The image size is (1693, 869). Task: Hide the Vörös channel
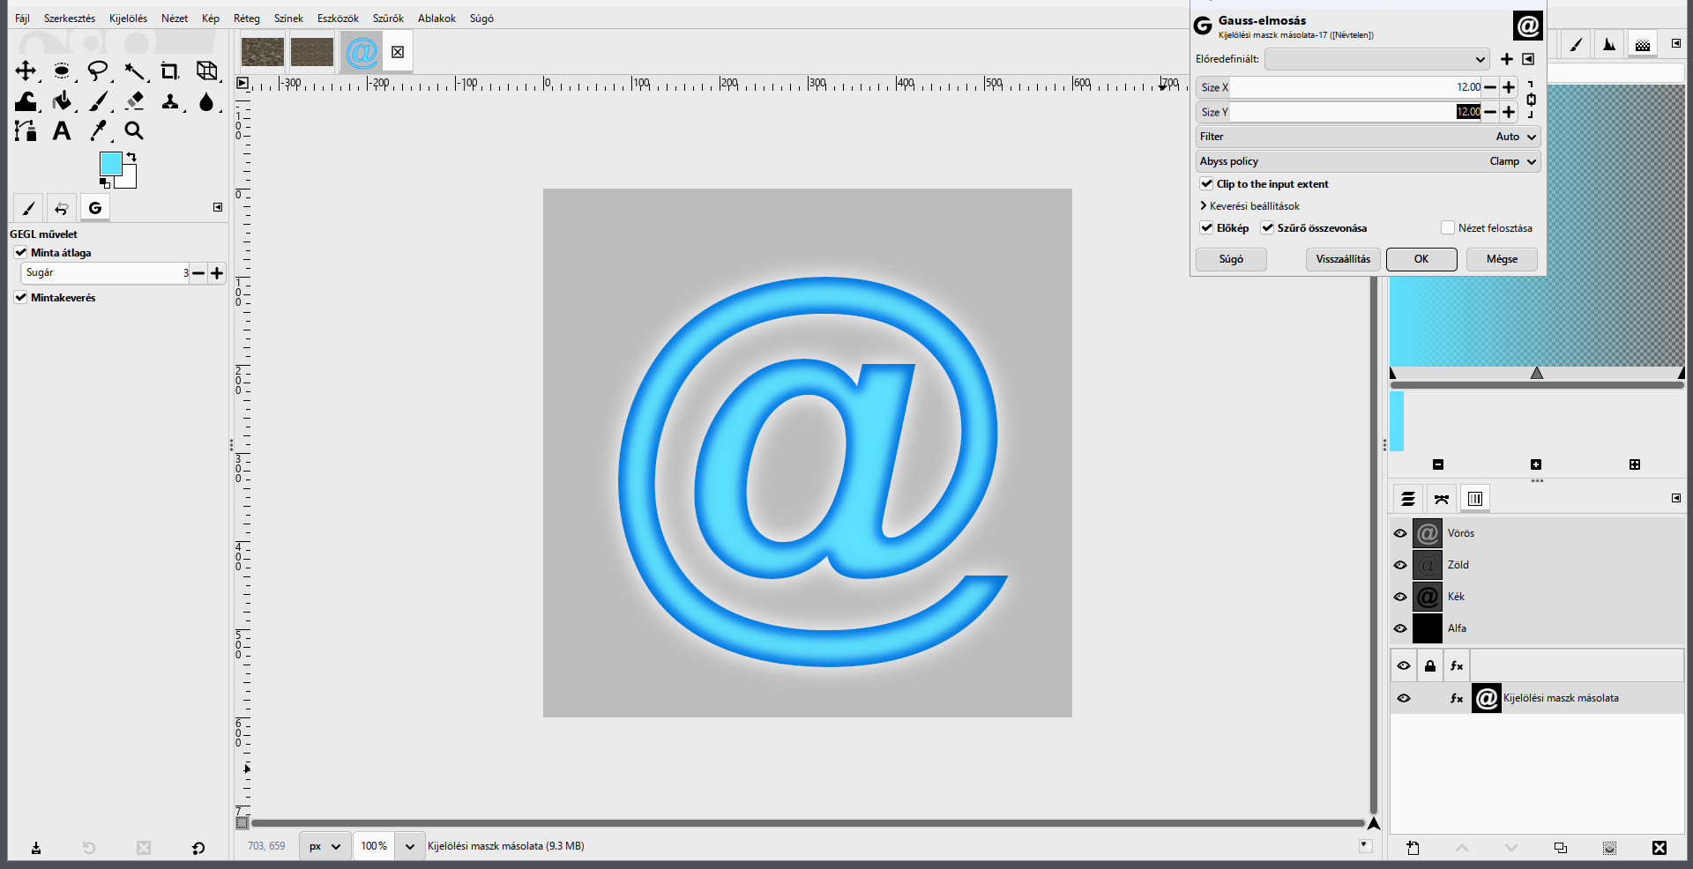pos(1400,533)
